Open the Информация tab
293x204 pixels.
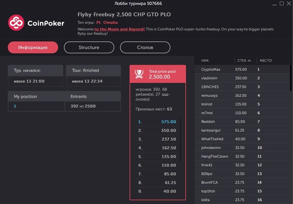tap(33, 47)
